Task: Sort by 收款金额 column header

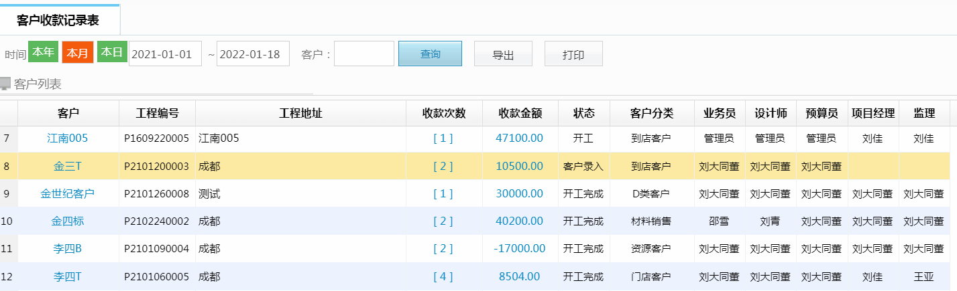Action: [520, 113]
